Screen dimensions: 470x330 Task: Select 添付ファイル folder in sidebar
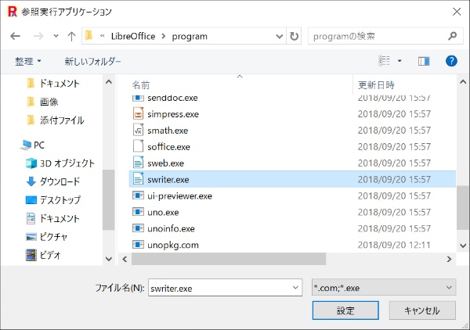pos(55,120)
